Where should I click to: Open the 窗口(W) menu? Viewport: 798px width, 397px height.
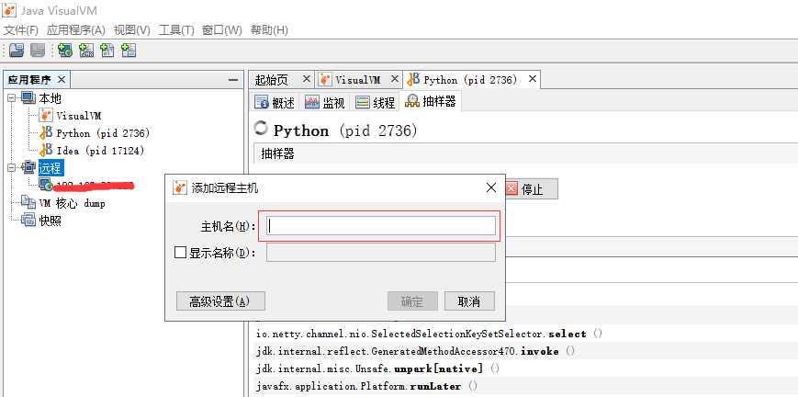pos(222,30)
